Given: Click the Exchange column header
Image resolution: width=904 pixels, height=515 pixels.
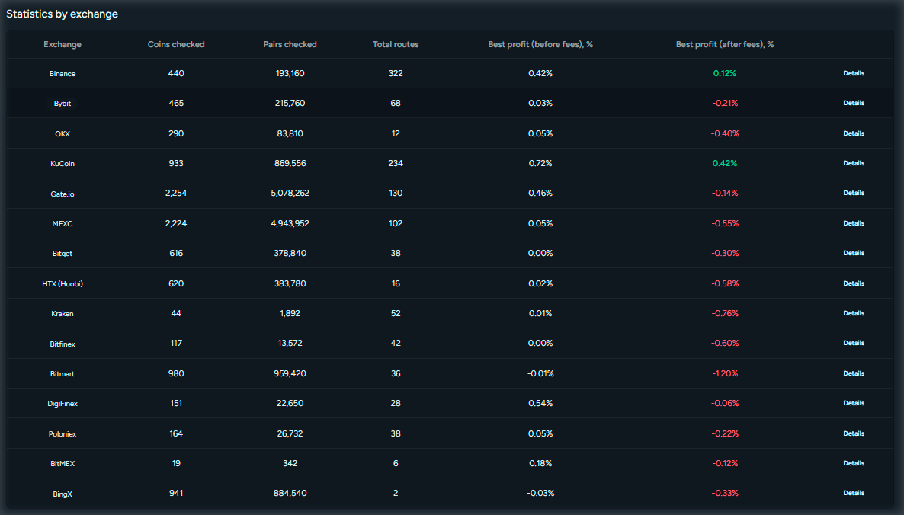Looking at the screenshot, I should [x=62, y=44].
